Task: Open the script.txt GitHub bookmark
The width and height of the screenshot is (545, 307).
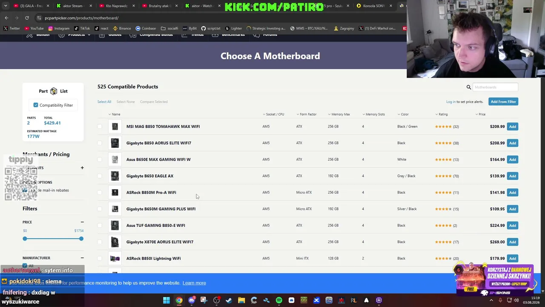Action: tap(211, 29)
